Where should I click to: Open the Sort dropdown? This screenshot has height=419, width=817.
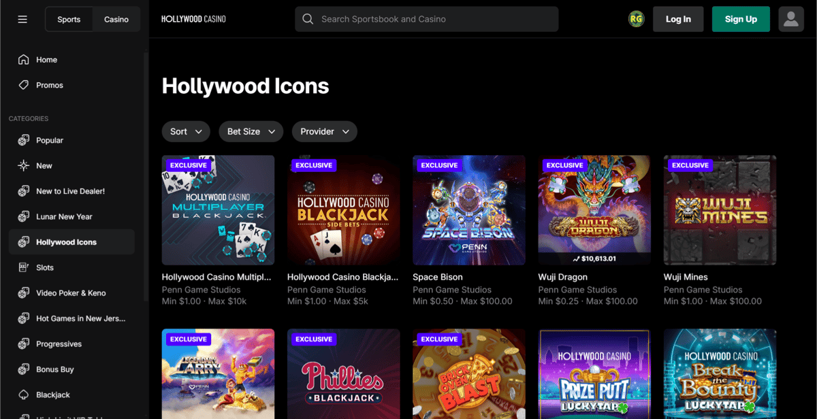186,131
